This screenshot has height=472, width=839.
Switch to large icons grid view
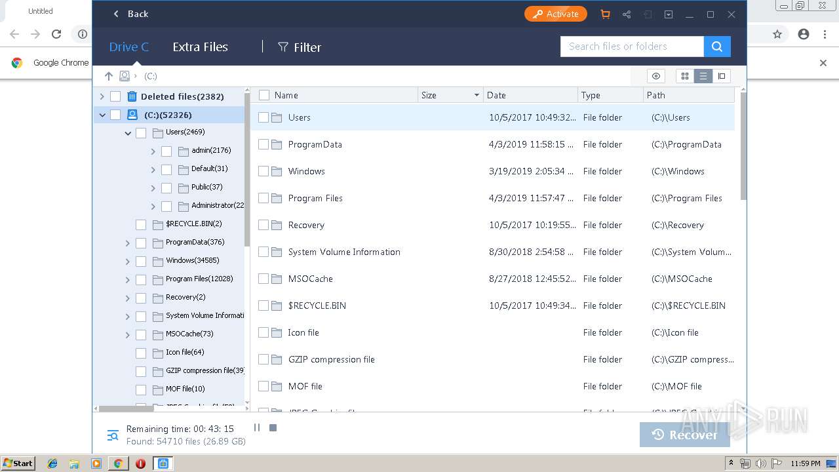click(685, 76)
